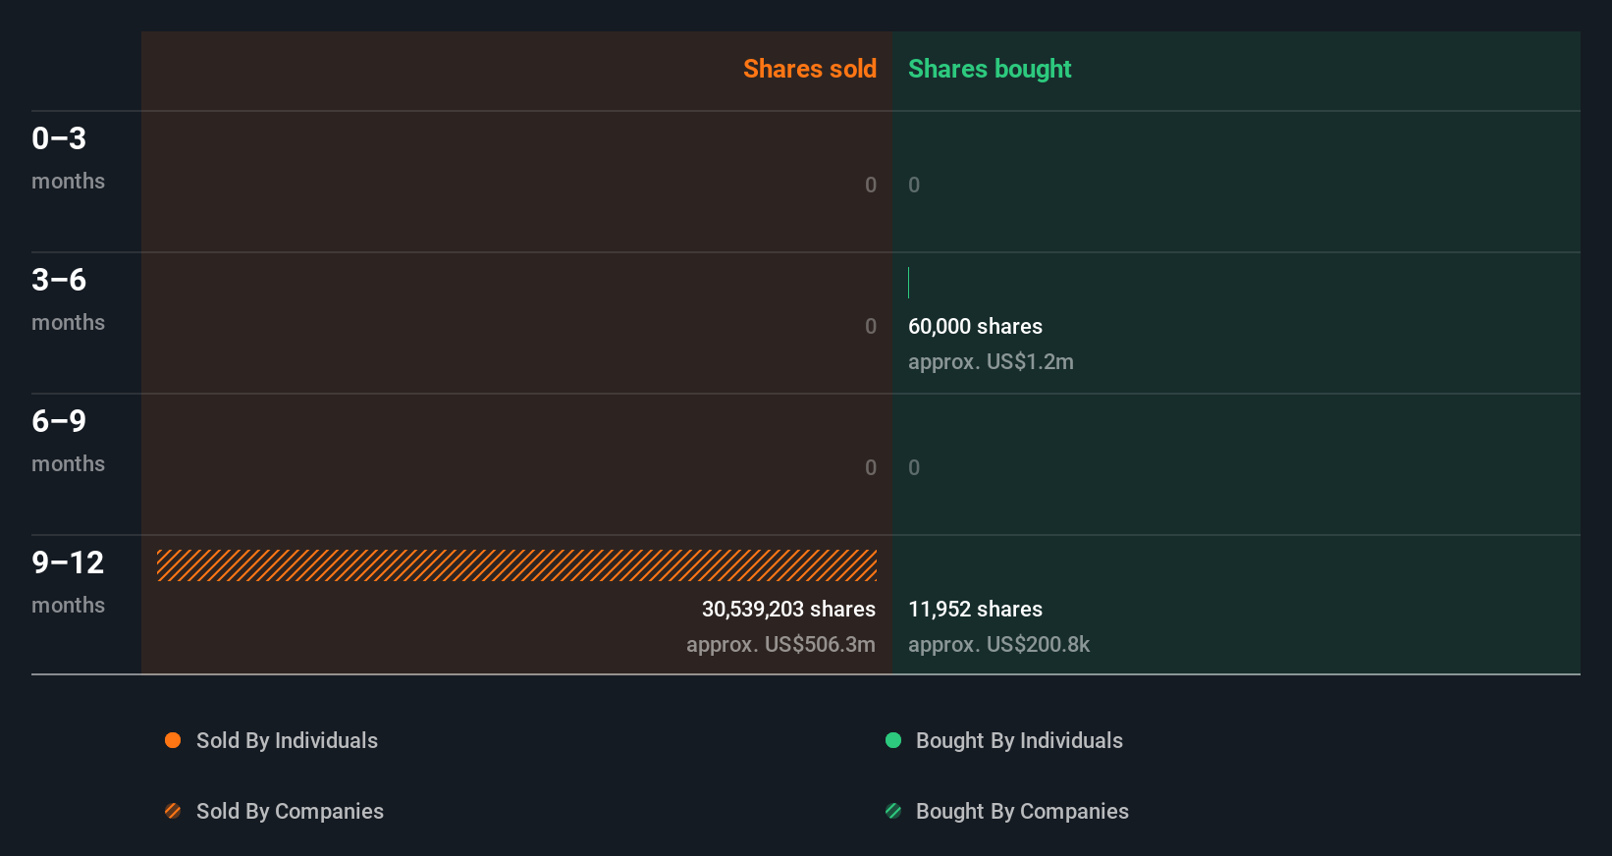
Task: Click the approx. US$1.2m amount
Action: pyautogui.click(x=991, y=361)
